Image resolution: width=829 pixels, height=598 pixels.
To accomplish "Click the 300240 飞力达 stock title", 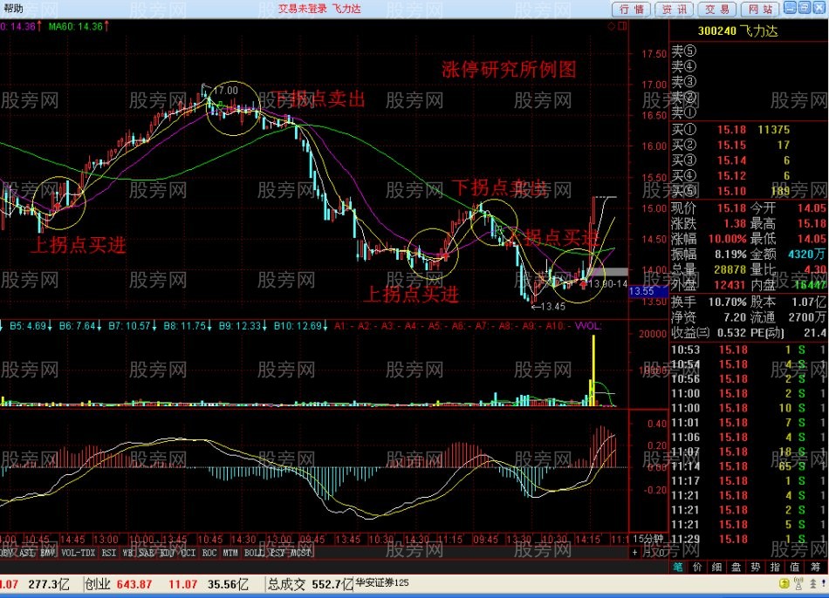I will tap(738, 31).
